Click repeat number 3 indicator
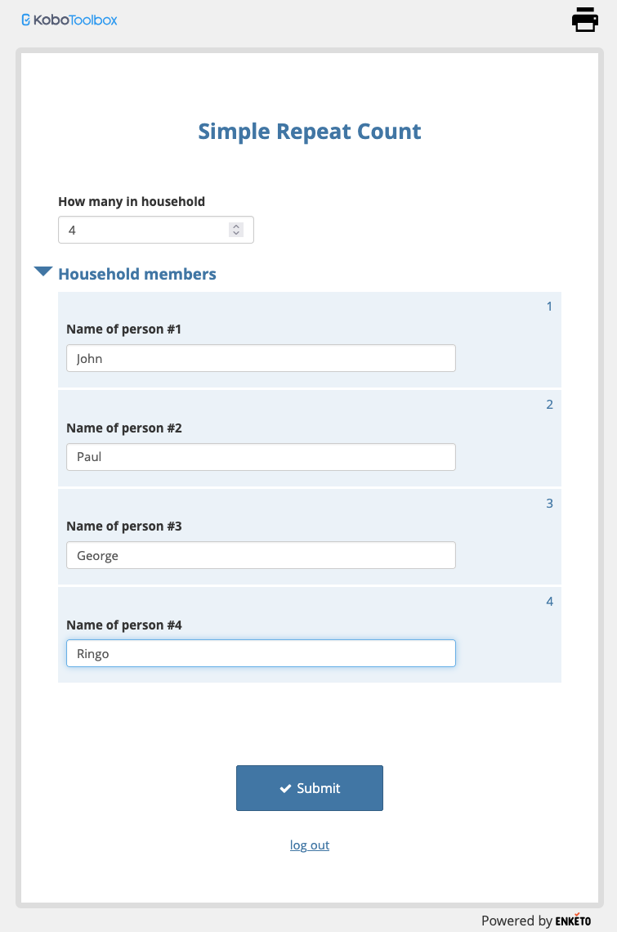The height and width of the screenshot is (932, 617). pyautogui.click(x=549, y=504)
